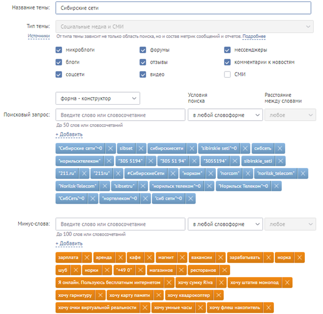Image resolution: width=323 pixels, height=314 pixels.
Task: Toggle the мессенджеры checkbox
Action: [x=227, y=50]
